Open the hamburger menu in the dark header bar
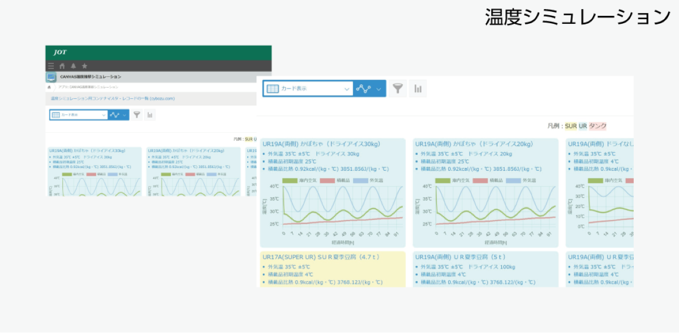This screenshot has width=679, height=333. (x=51, y=66)
